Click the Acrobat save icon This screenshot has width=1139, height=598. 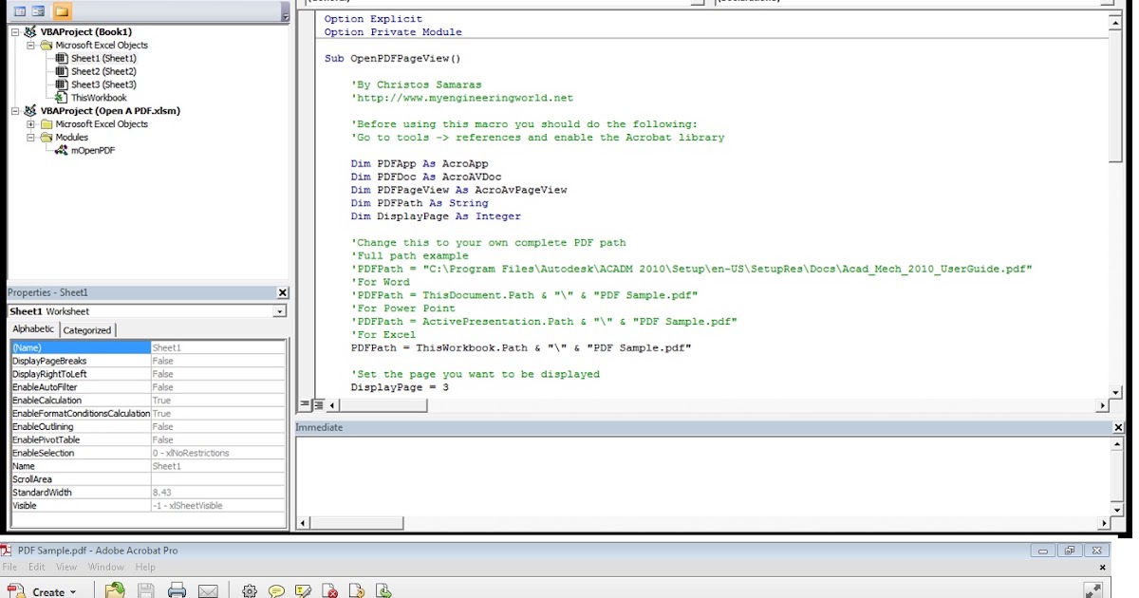pyautogui.click(x=145, y=590)
